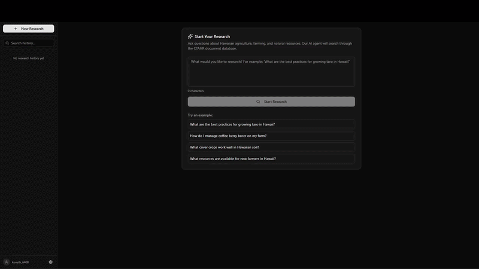Viewport: 479px width, 269px height.
Task: Click the keneth_6408 username label
Action: click(20, 262)
